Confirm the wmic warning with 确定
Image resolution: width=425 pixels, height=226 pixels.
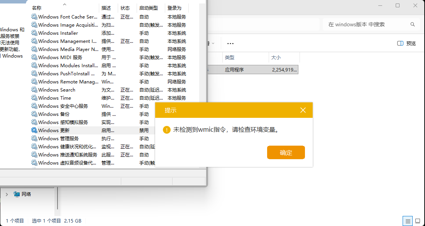(286, 153)
